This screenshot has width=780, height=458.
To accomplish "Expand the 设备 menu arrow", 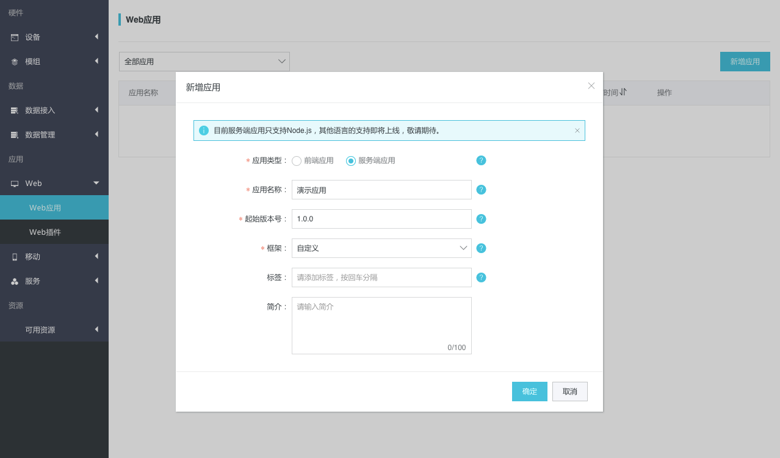I will (96, 37).
